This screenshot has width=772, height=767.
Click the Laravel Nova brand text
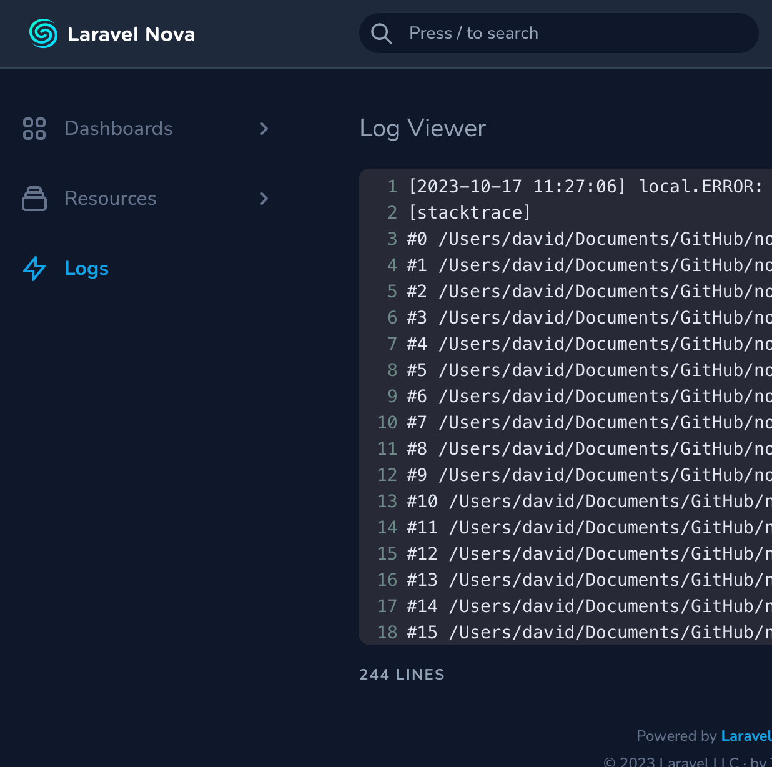pyautogui.click(x=131, y=34)
